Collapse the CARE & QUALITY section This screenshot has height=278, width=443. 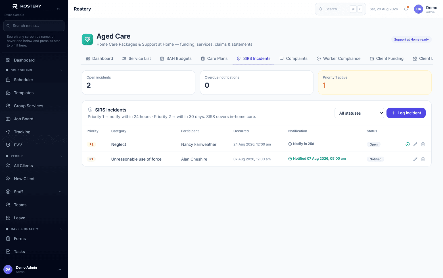(x=60, y=229)
